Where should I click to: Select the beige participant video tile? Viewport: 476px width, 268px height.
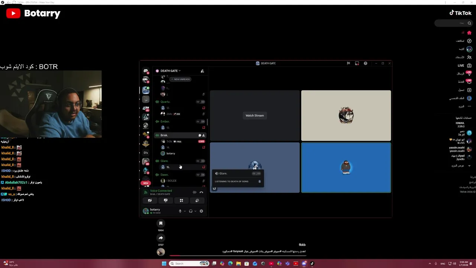(x=346, y=115)
